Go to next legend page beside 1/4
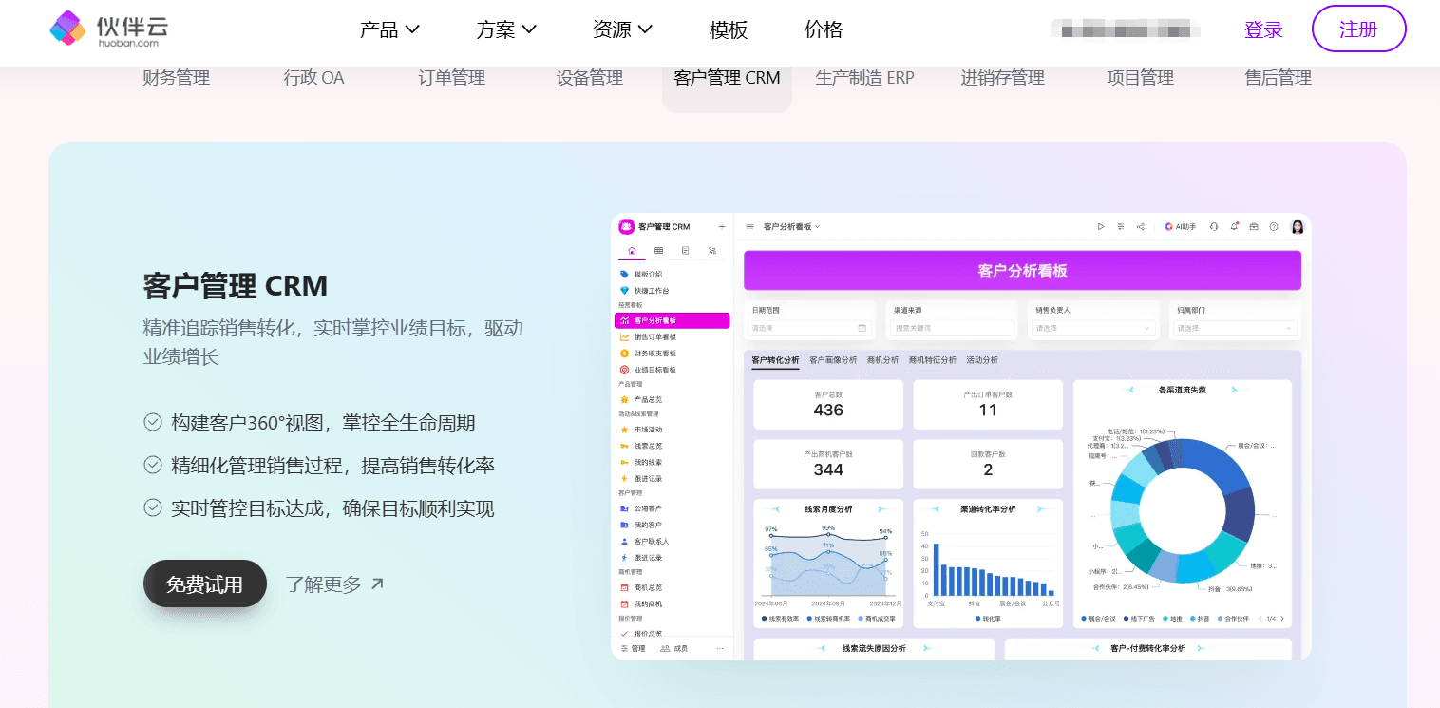The width and height of the screenshot is (1440, 708). coord(1282,619)
